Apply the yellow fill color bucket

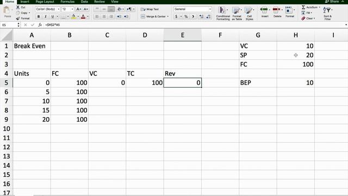click(74, 16)
